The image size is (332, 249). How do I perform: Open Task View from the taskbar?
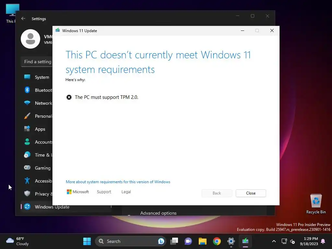pos(174,241)
